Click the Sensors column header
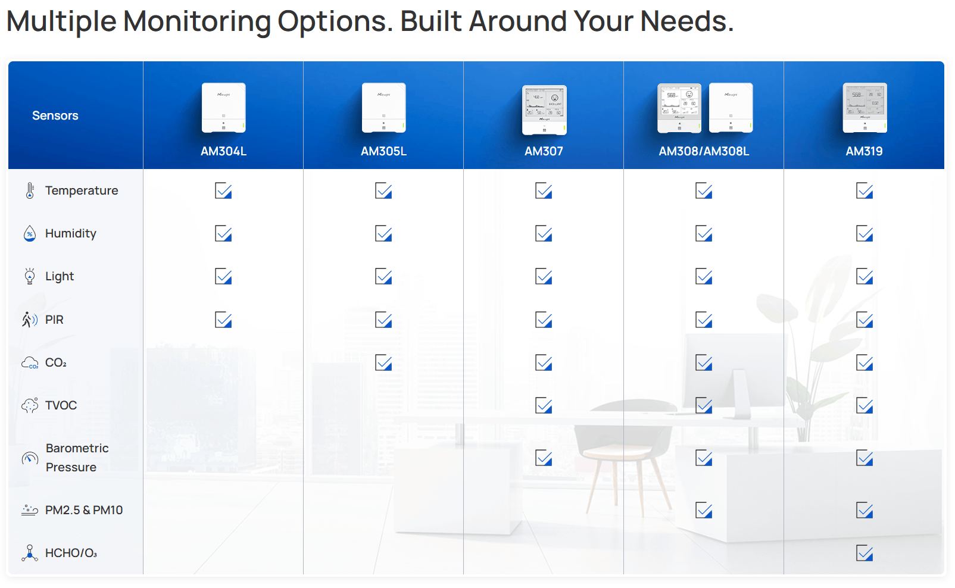 pos(55,115)
